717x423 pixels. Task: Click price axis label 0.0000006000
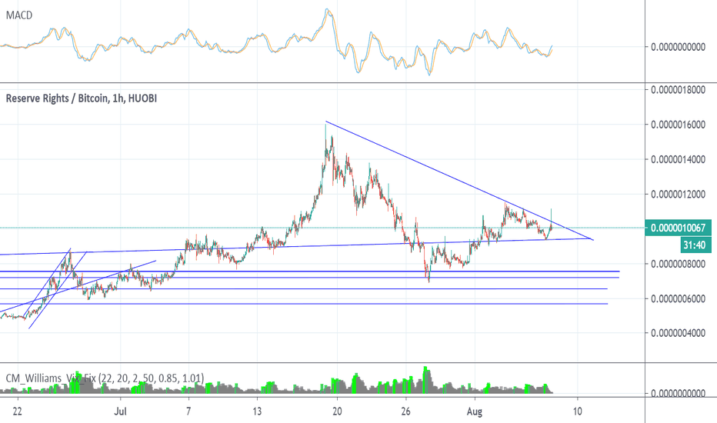tap(678, 298)
